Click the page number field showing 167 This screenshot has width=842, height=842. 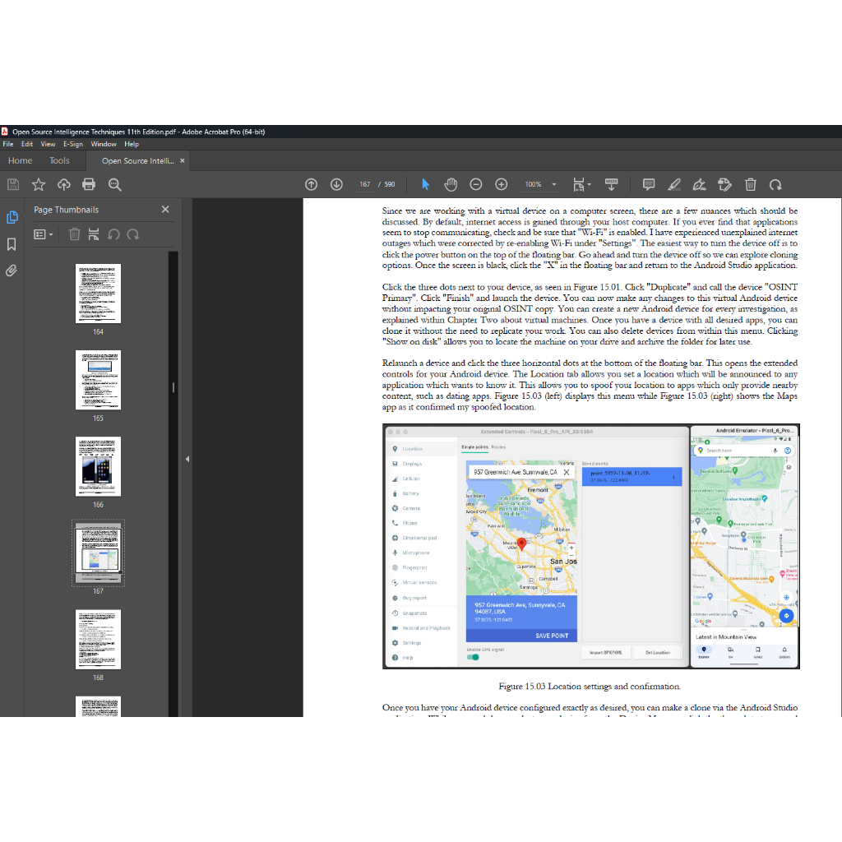pos(365,185)
